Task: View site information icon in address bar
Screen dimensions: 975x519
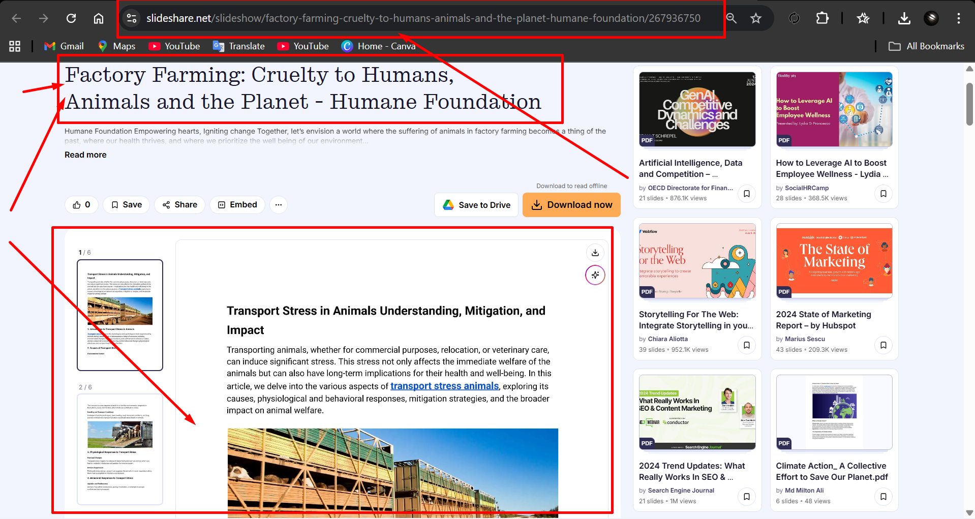Action: [132, 18]
